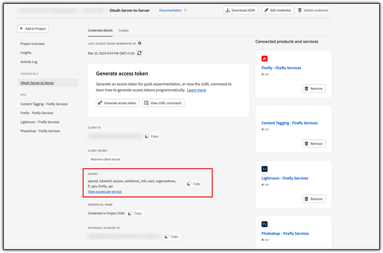Select the Credential details tab

(100, 31)
